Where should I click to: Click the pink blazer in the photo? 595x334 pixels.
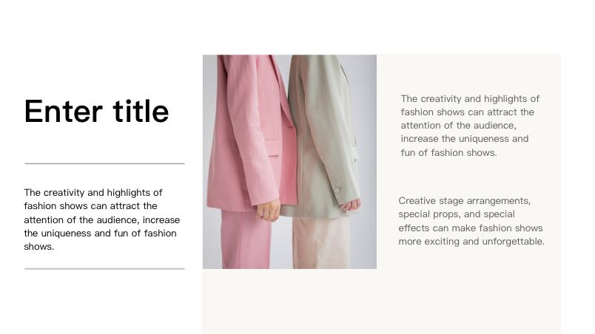pyautogui.click(x=249, y=132)
